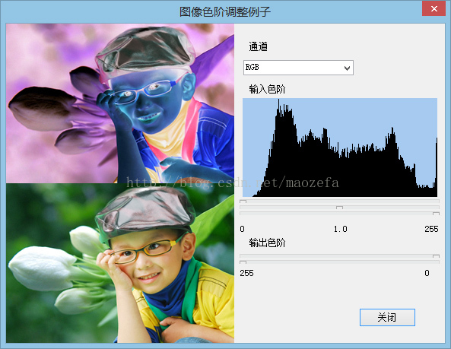Click the input levels histogram
Image resolution: width=451 pixels, height=349 pixels.
tap(340, 148)
